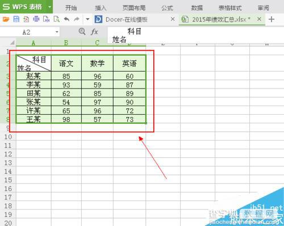
Task: Close the 2015年绩效汇总.xlsx tab
Action: coord(259,19)
